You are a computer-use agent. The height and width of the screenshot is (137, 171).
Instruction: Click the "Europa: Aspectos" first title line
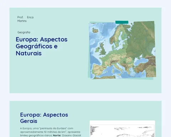42,39
